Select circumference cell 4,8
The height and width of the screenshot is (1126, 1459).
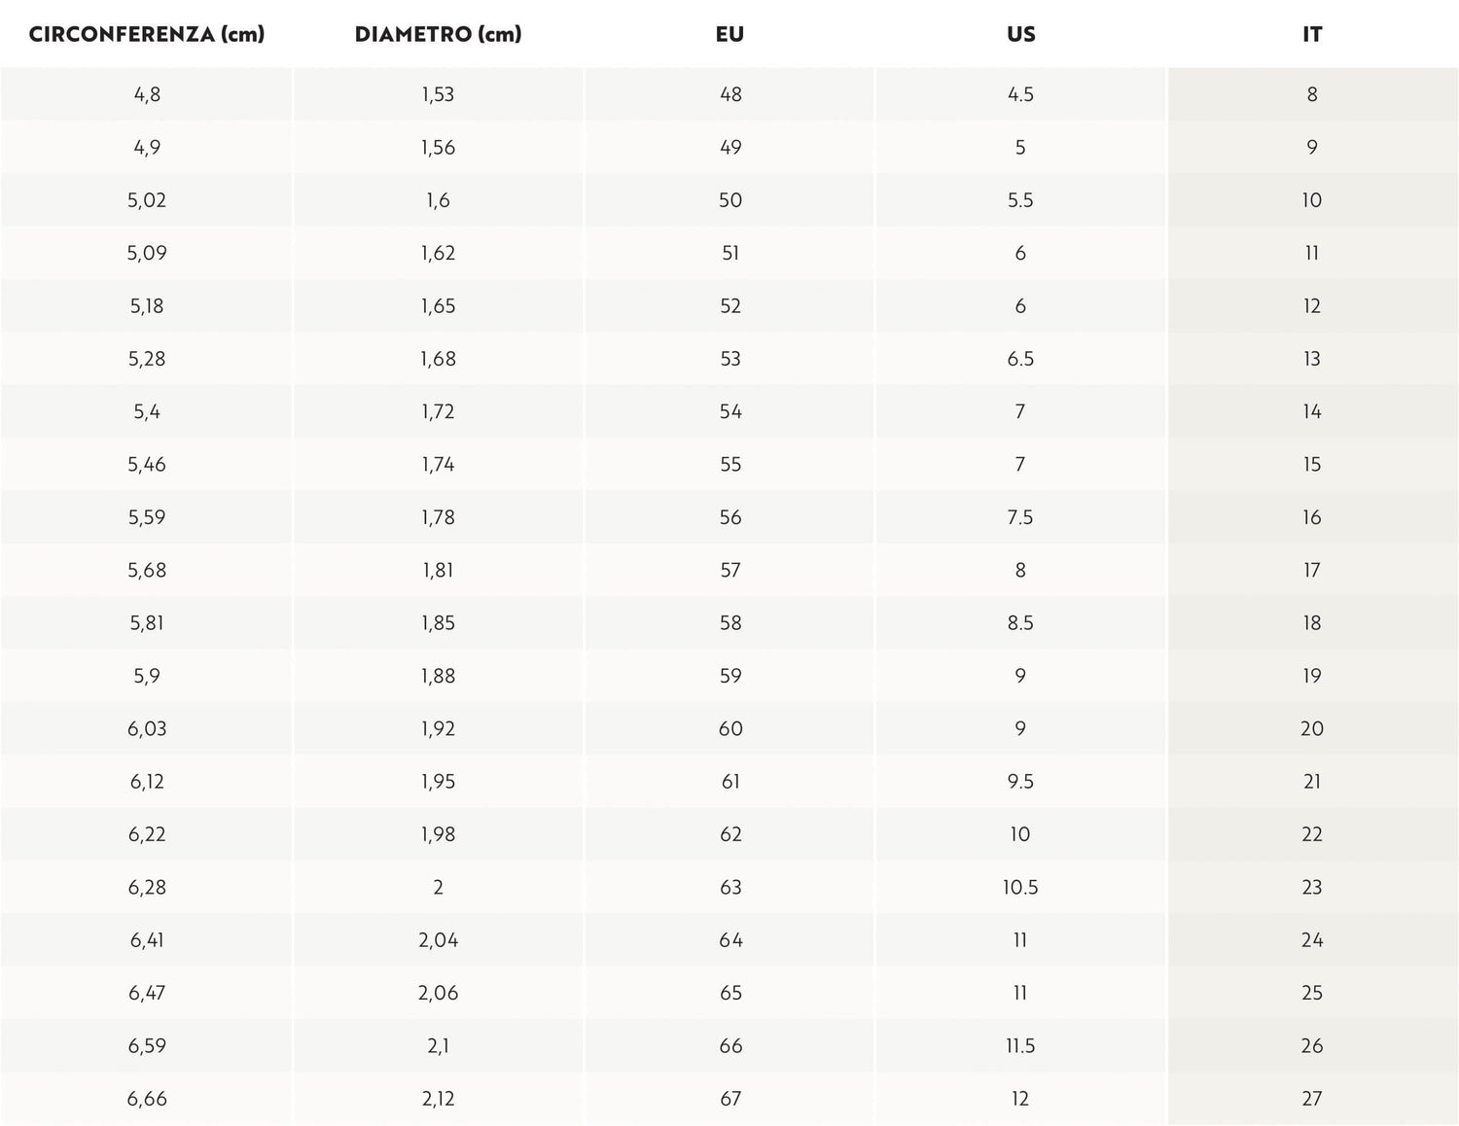147,94
